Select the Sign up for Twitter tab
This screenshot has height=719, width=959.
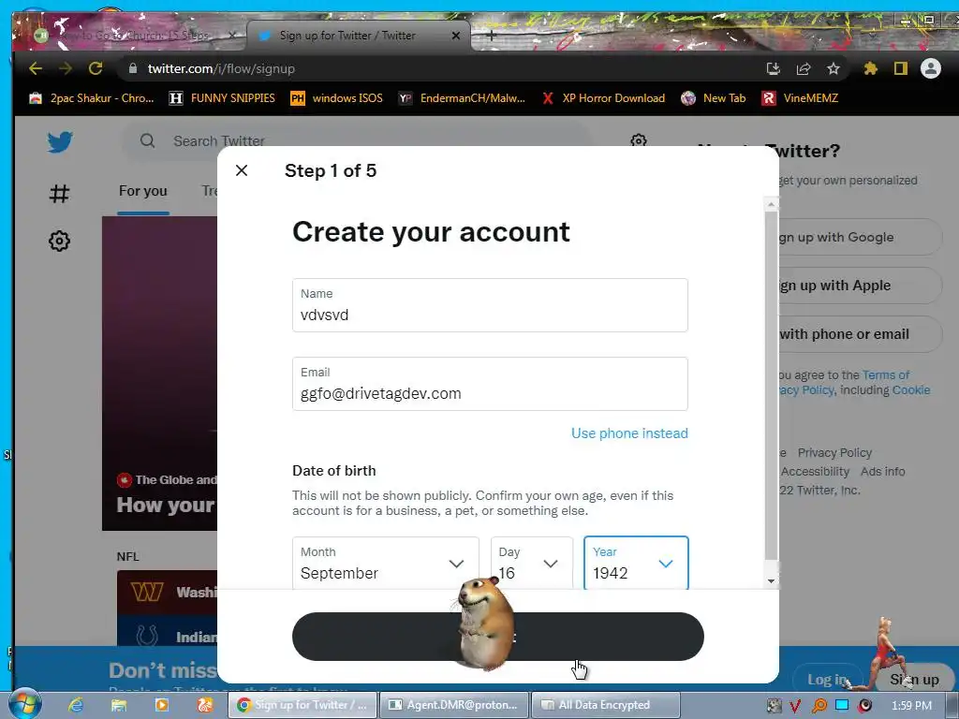tap(359, 36)
